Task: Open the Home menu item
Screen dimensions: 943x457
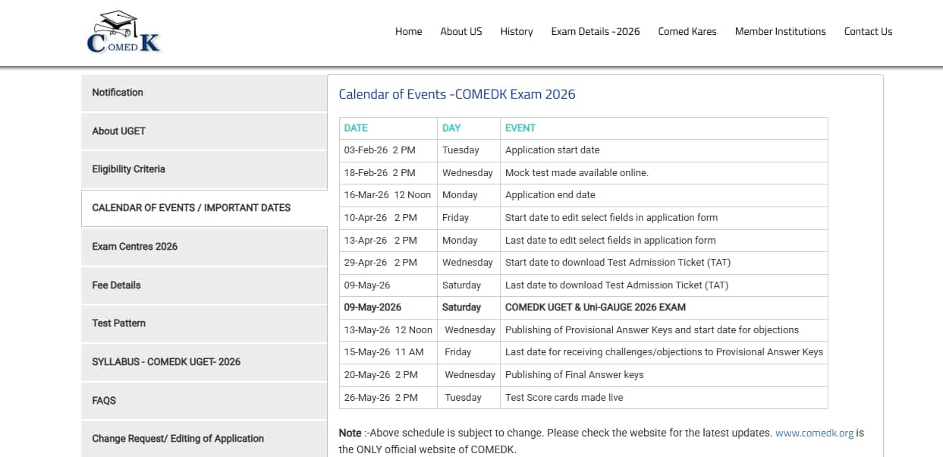Action: click(x=408, y=31)
